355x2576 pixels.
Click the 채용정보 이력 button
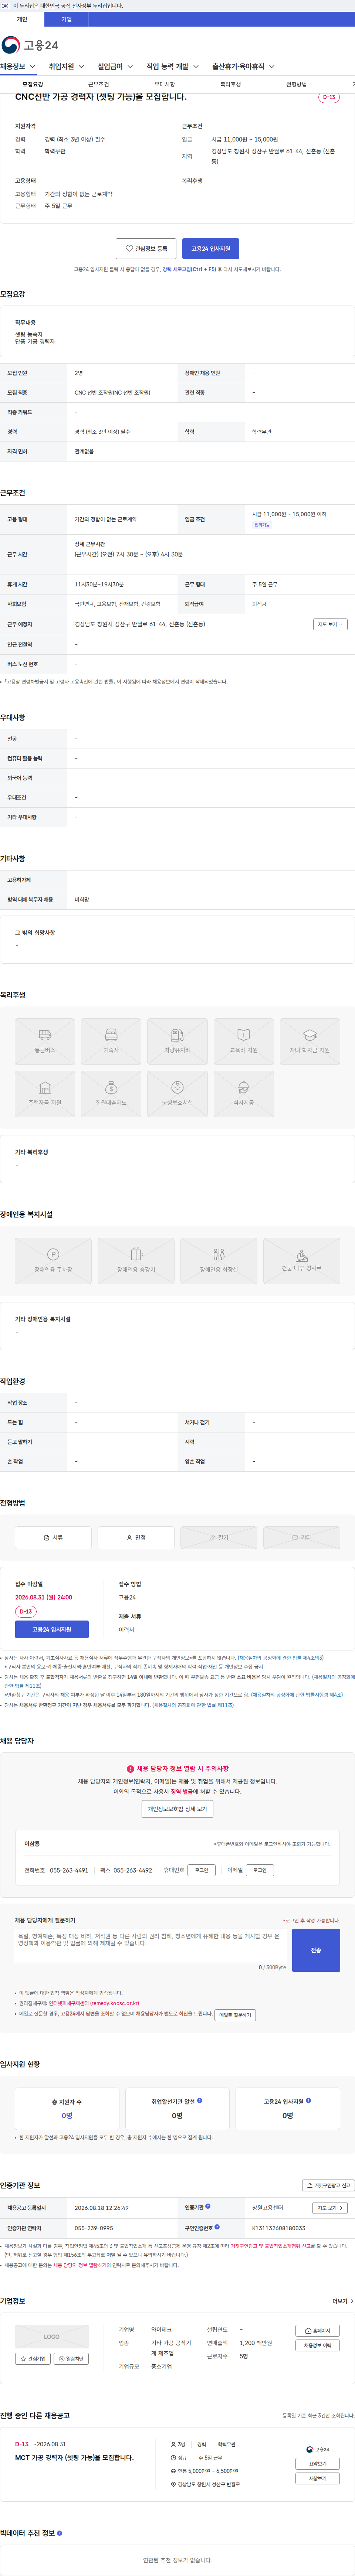[318, 2345]
